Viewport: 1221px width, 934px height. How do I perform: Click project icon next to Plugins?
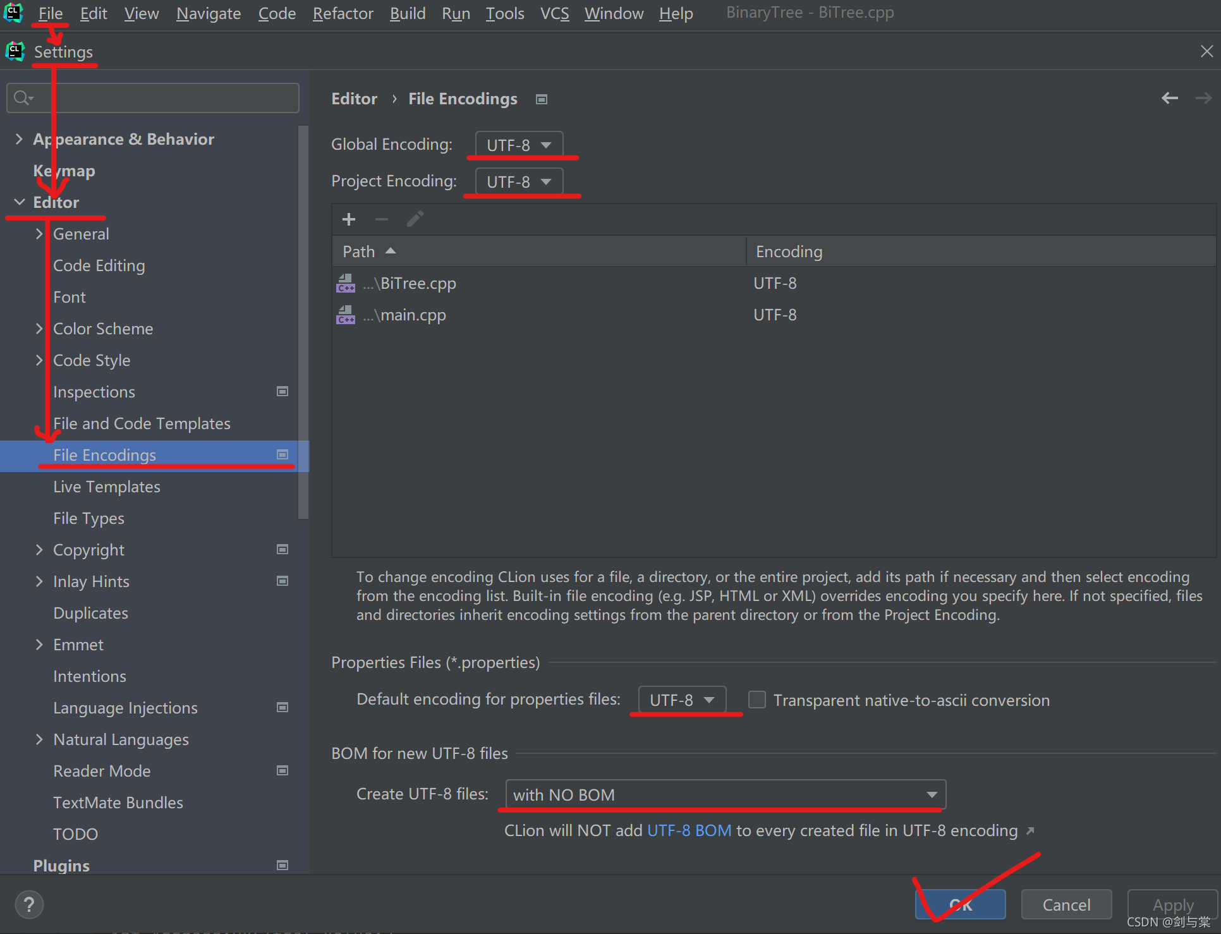[x=282, y=866]
